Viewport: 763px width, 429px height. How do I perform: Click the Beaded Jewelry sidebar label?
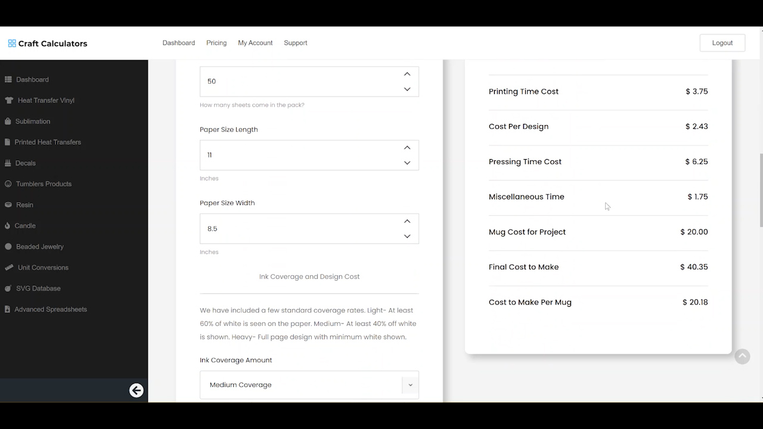pos(40,247)
